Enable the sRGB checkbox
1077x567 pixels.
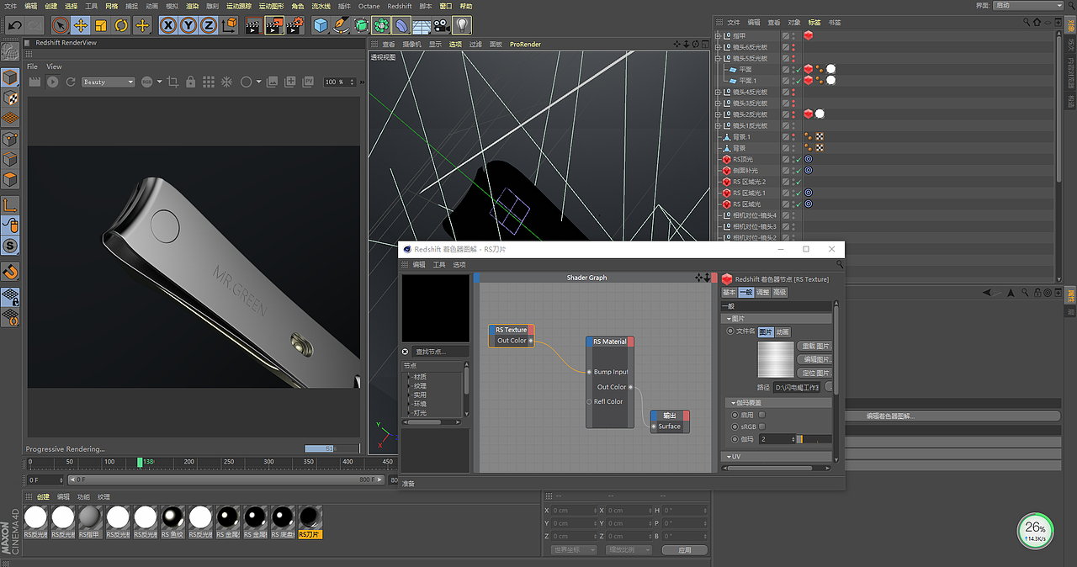click(x=761, y=427)
